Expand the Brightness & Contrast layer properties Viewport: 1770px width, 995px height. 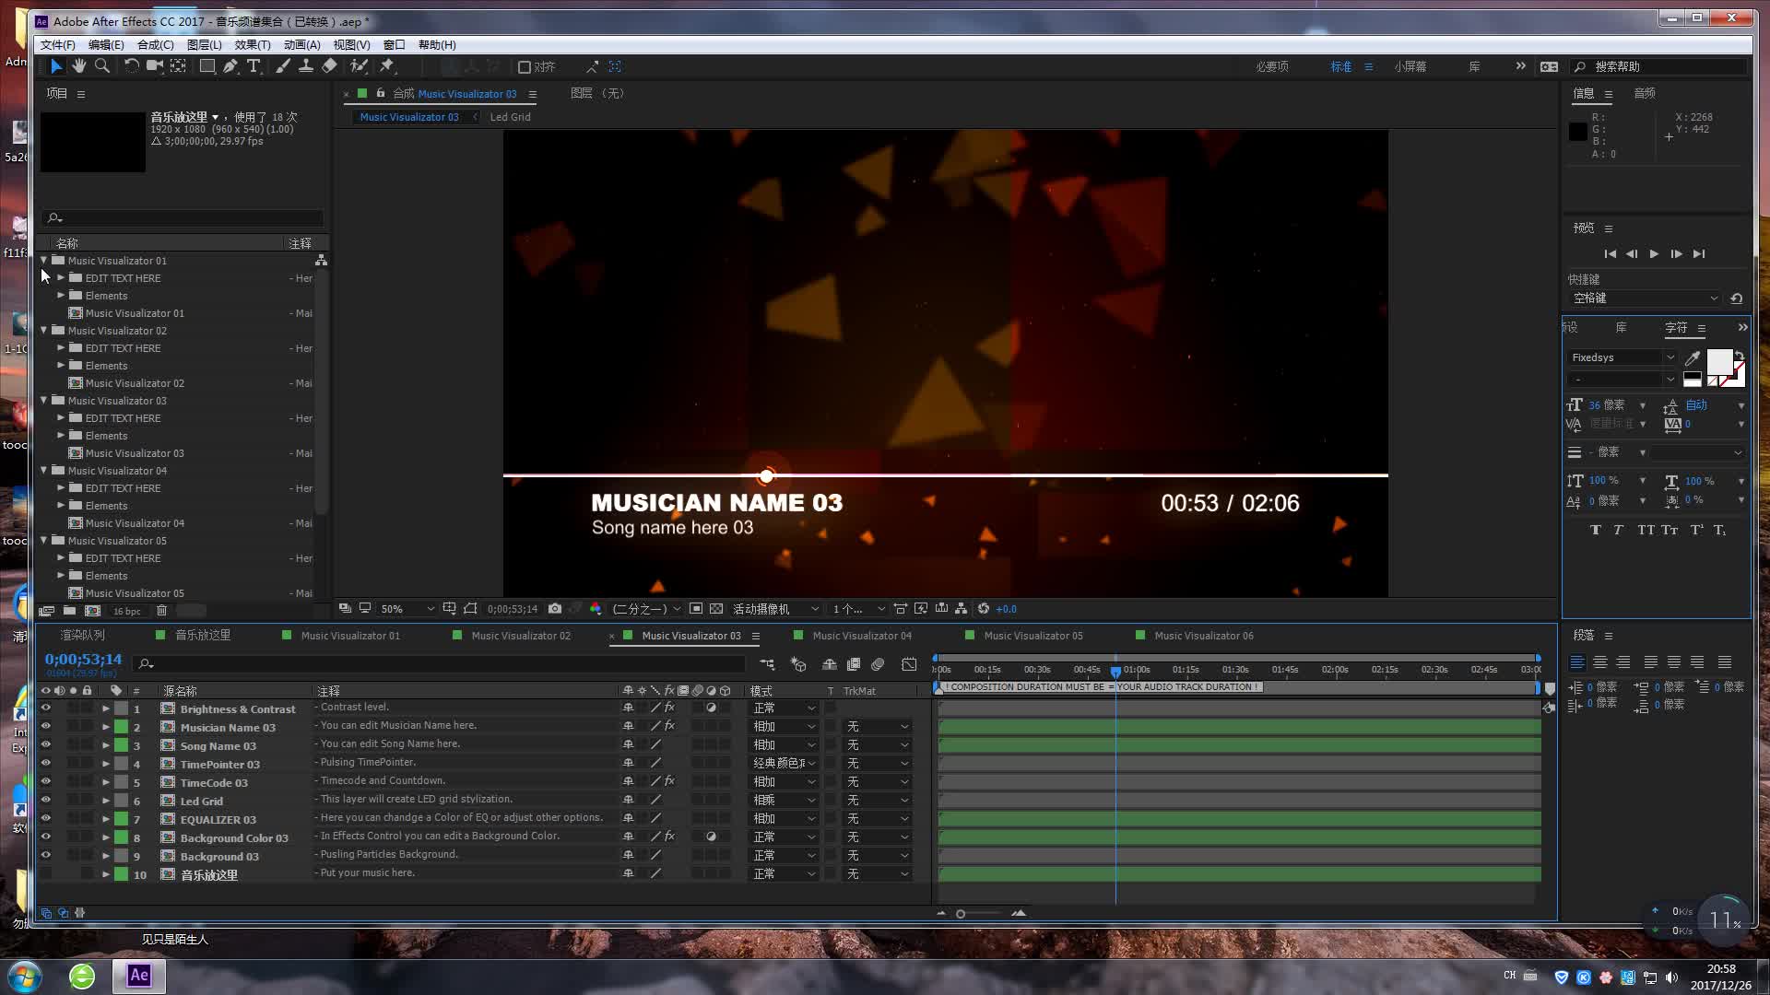tap(105, 708)
